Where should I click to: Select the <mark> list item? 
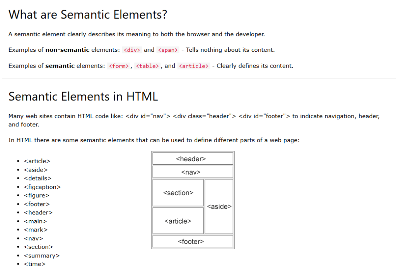(x=36, y=230)
